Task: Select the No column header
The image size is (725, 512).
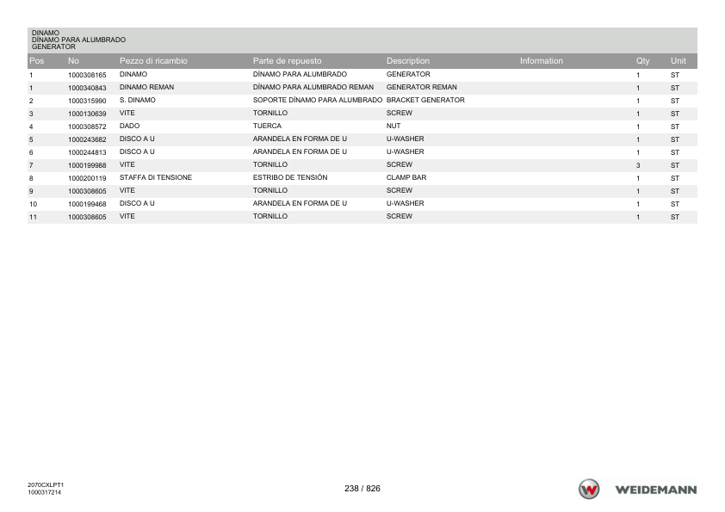Action: click(73, 61)
